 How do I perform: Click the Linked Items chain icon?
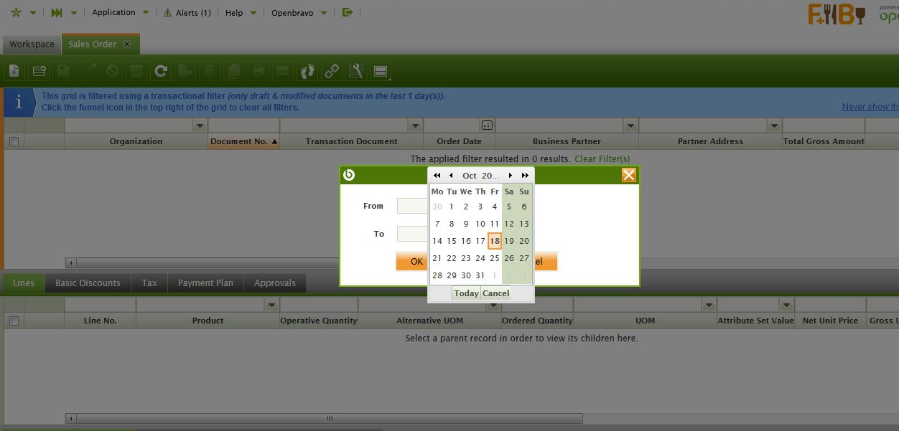(x=332, y=71)
